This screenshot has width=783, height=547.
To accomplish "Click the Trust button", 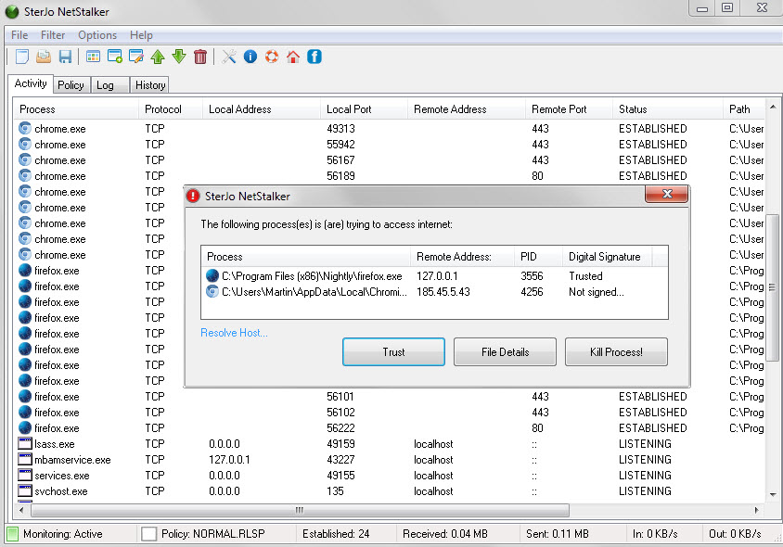I will point(393,352).
